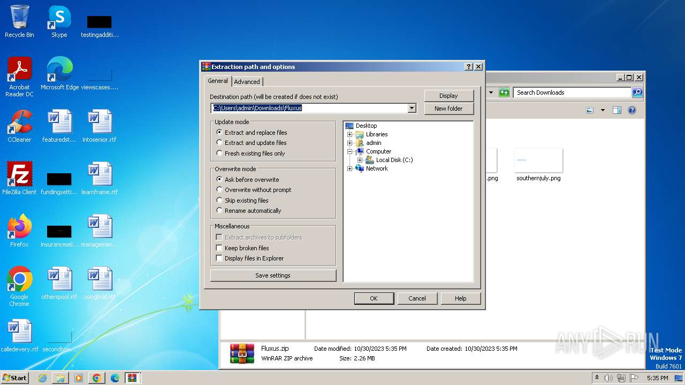This screenshot has height=385, width=685.
Task: Click dialog context help question button
Action: pos(469,67)
